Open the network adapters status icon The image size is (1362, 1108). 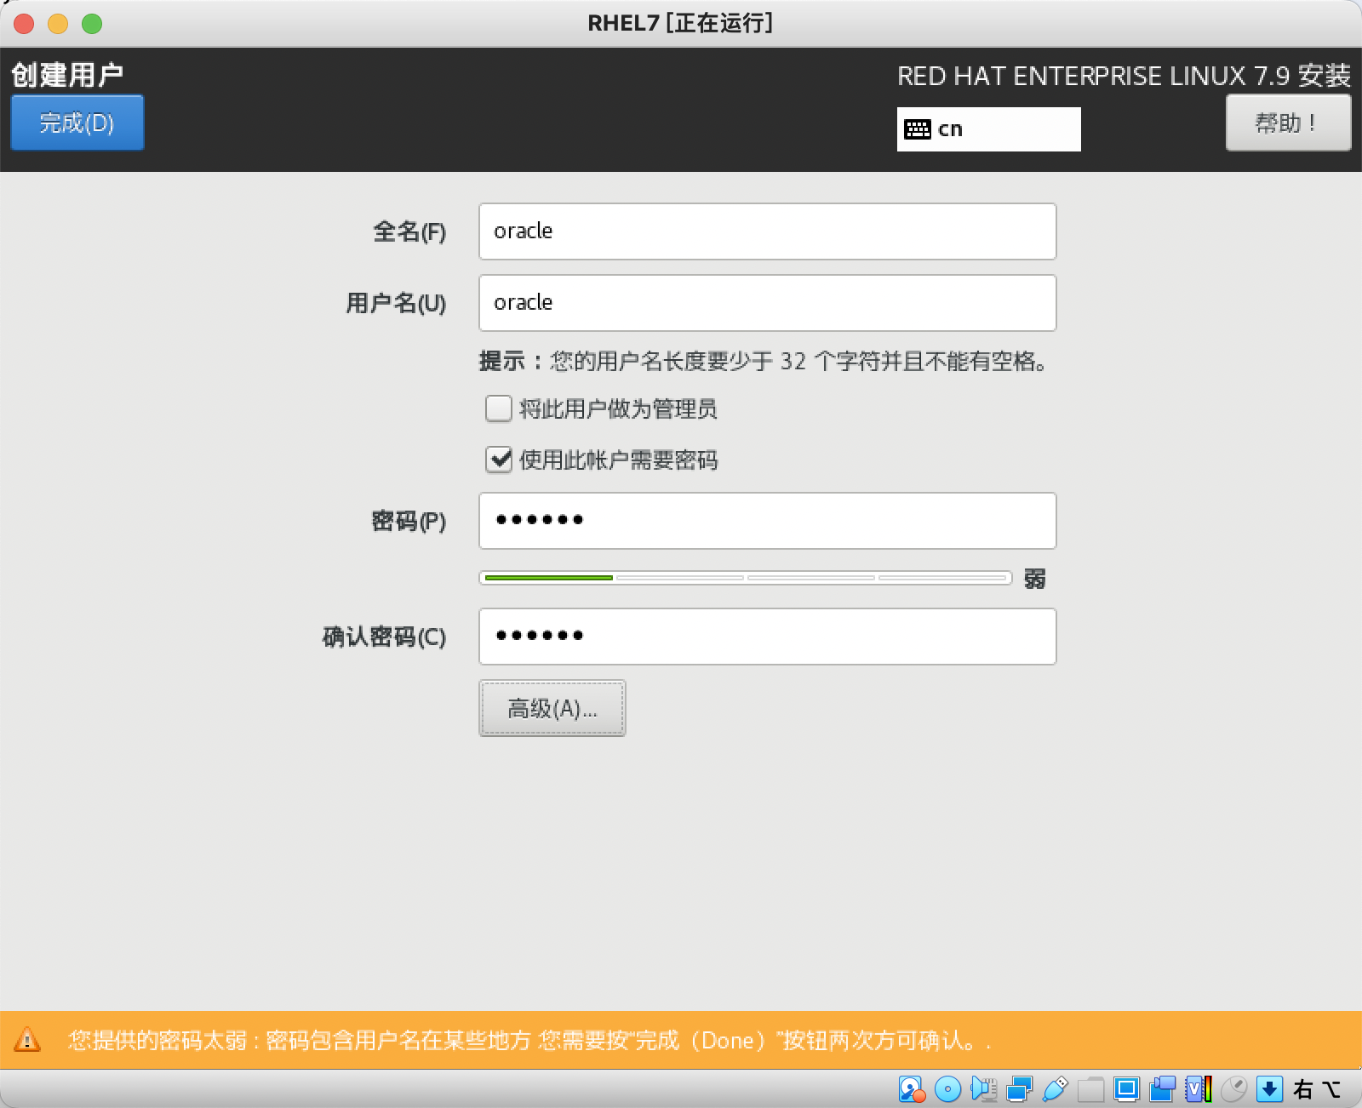tap(1019, 1089)
